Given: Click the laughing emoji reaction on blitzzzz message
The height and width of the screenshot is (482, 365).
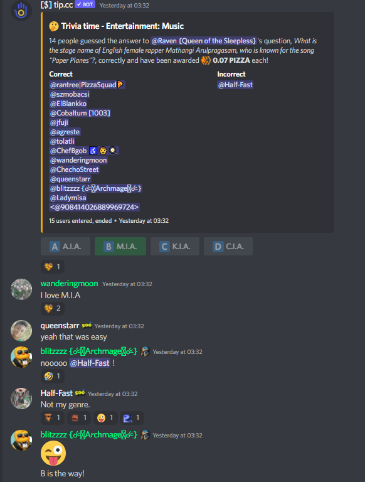Looking at the screenshot, I should pos(53,377).
